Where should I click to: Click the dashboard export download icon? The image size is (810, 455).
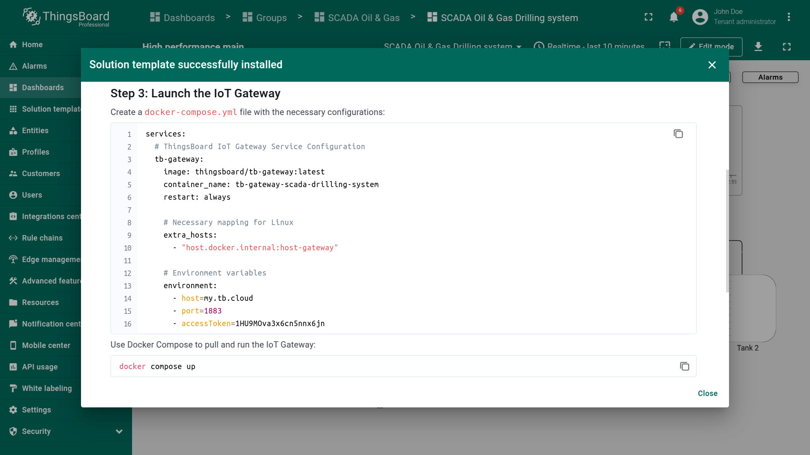pos(758,46)
